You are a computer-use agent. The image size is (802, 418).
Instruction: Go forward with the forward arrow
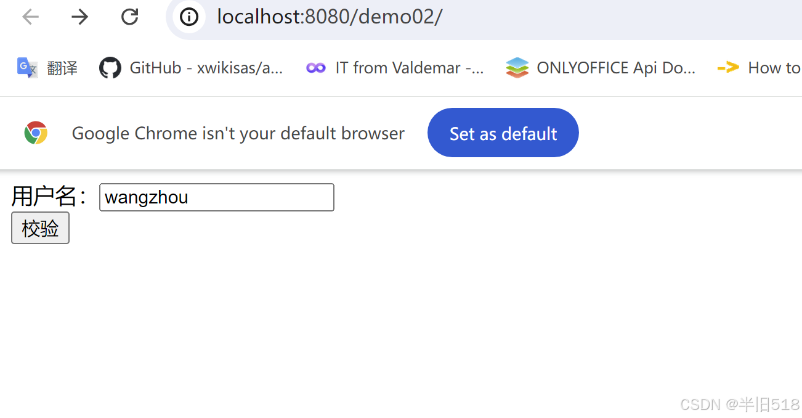pyautogui.click(x=79, y=17)
